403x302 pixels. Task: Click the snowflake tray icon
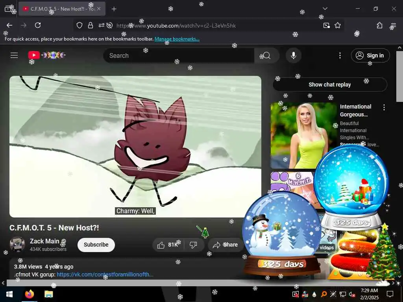pos(333,294)
